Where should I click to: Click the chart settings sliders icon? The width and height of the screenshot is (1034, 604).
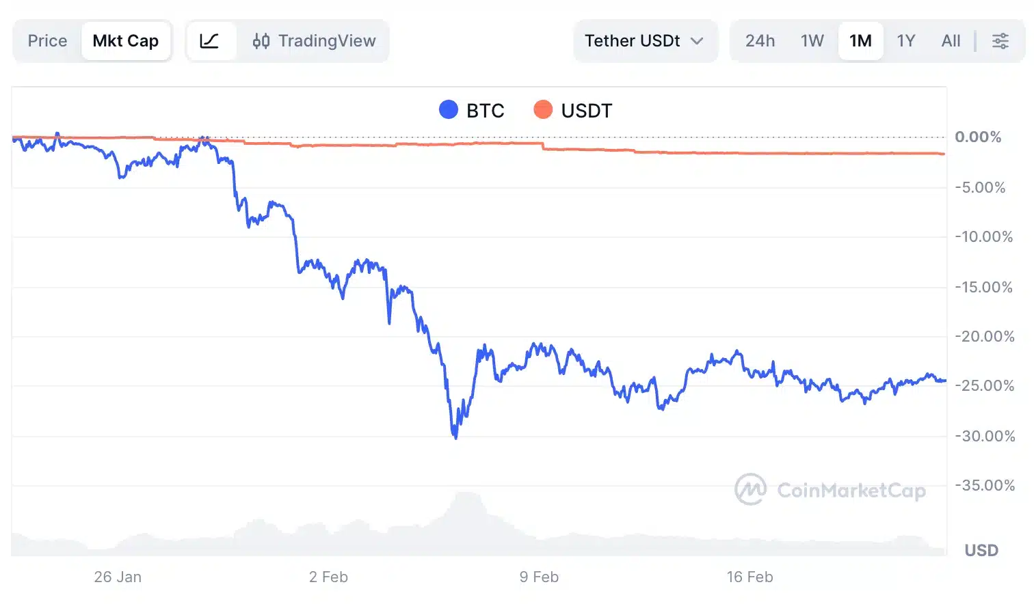coord(1000,41)
